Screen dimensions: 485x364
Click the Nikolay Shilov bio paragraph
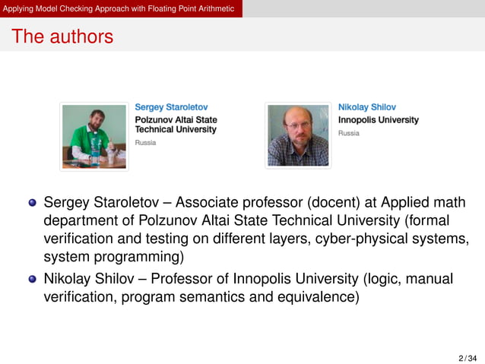tap(248, 287)
